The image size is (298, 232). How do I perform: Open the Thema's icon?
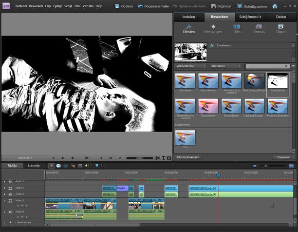[259, 28]
